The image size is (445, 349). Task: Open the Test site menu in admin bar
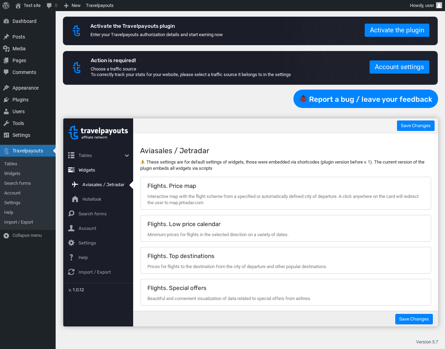(28, 6)
